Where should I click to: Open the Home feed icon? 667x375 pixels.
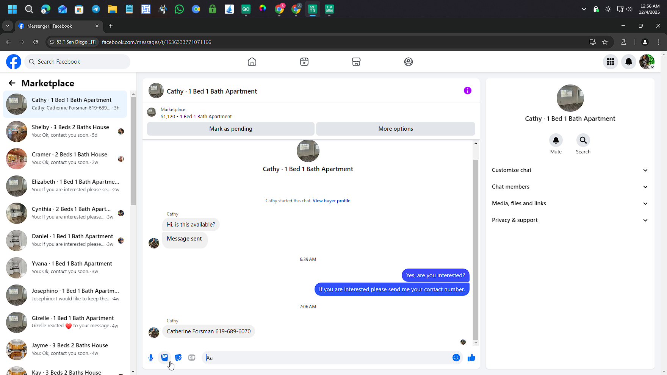pos(252,62)
